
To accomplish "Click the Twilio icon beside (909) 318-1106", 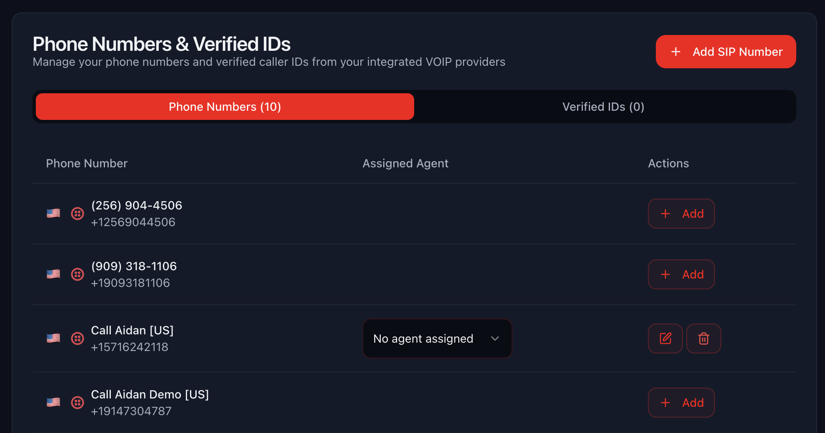I will pyautogui.click(x=77, y=274).
